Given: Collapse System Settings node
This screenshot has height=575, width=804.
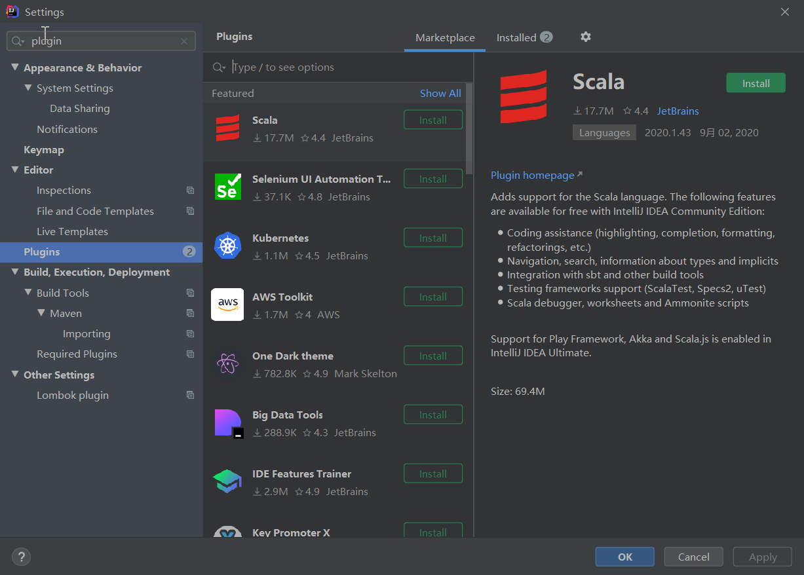Looking at the screenshot, I should [x=28, y=88].
